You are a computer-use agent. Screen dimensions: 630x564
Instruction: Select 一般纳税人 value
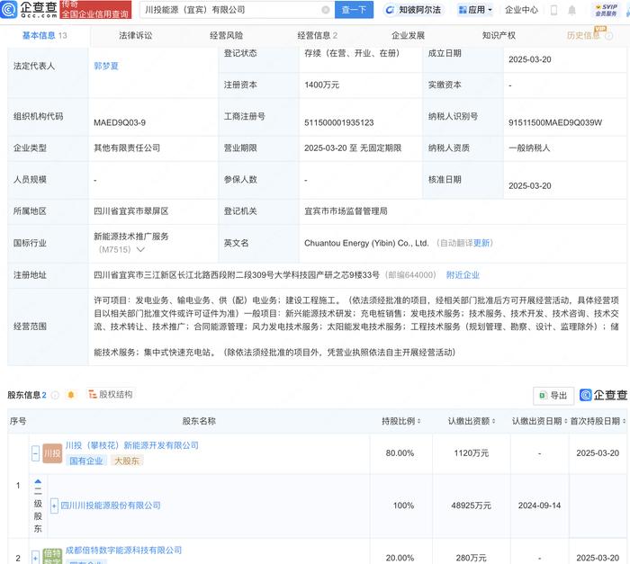pyautogui.click(x=529, y=148)
